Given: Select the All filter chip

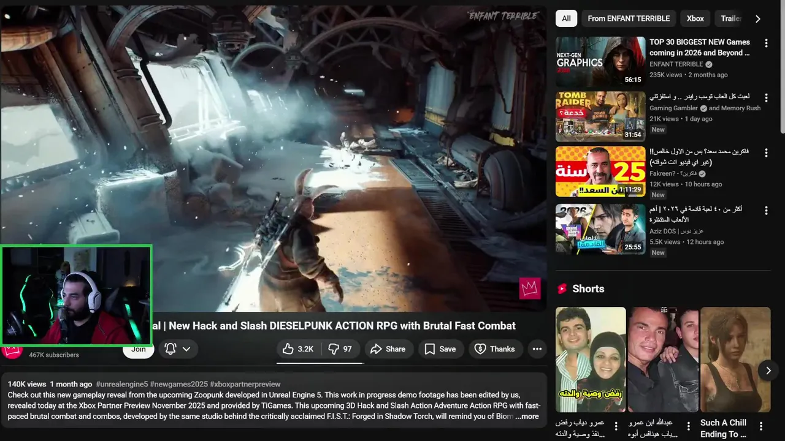Looking at the screenshot, I should tap(566, 18).
